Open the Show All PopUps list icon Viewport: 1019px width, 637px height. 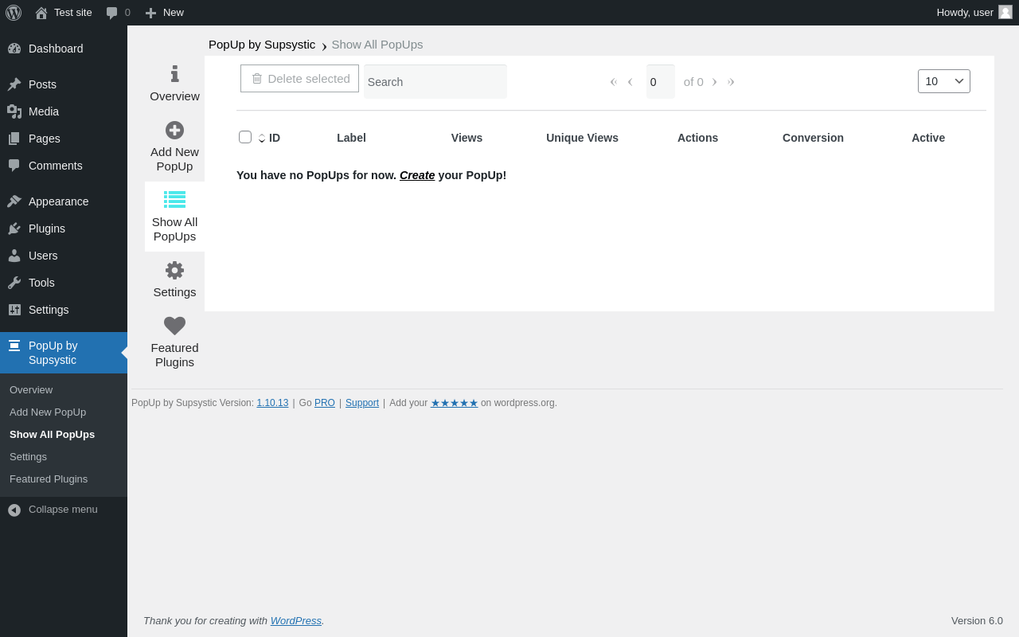pyautogui.click(x=174, y=200)
